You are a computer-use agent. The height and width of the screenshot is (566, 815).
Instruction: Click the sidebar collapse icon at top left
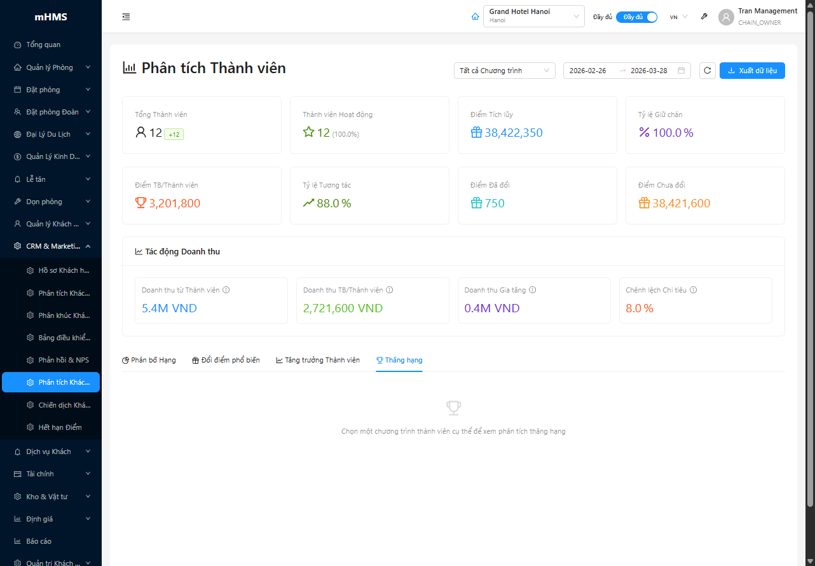(x=126, y=17)
